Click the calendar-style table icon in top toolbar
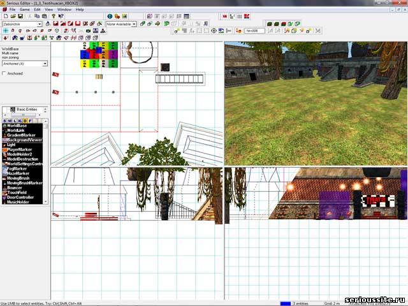Screen dimensions: 408x306 (187, 17)
